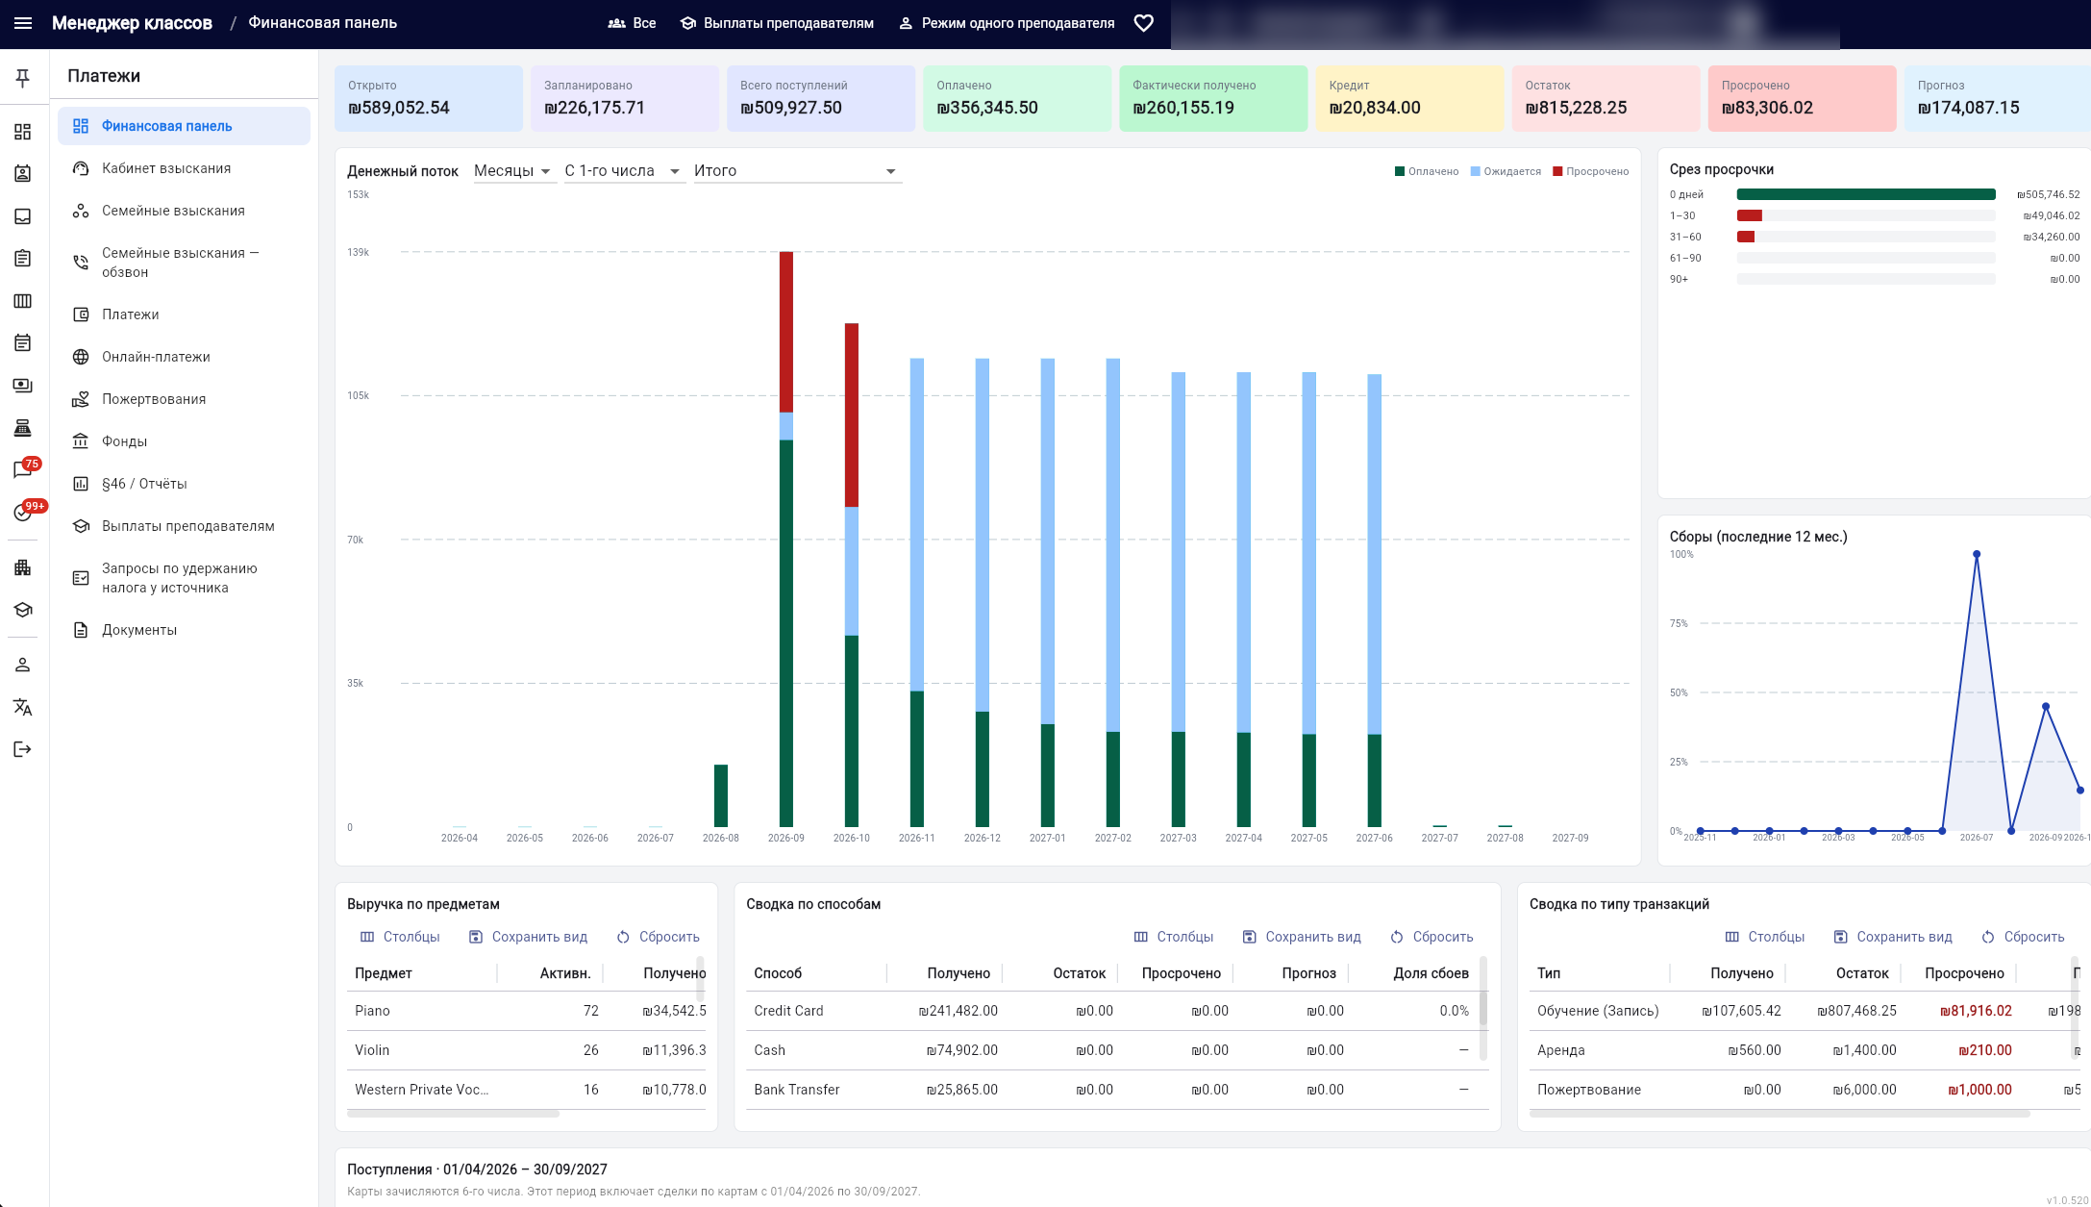Click the building icon in sidebar
Image resolution: width=2091 pixels, height=1207 pixels.
click(x=23, y=567)
